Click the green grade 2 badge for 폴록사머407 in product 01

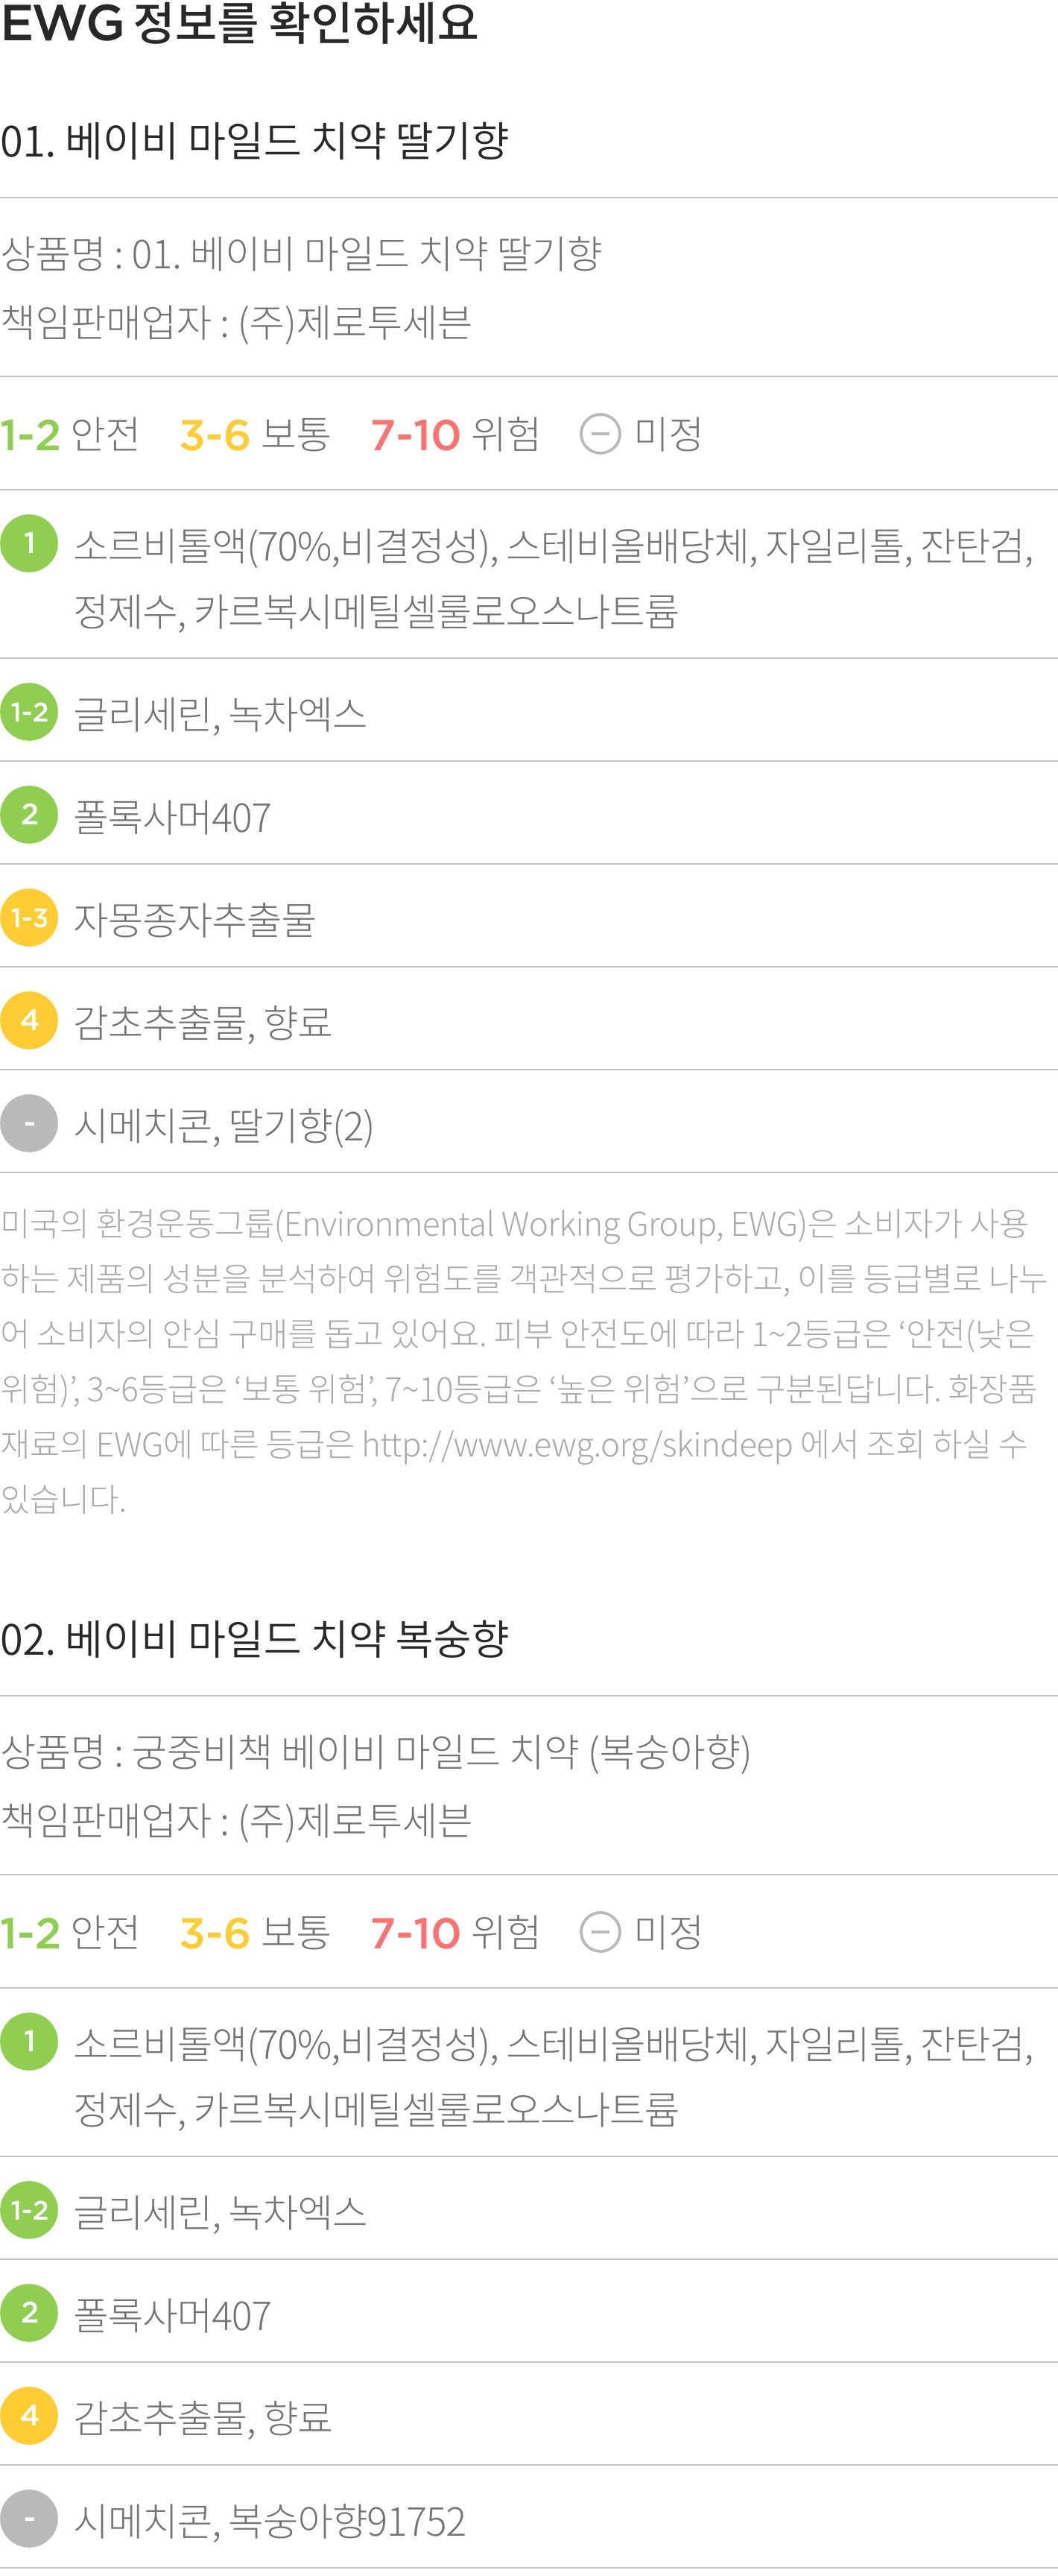pyautogui.click(x=29, y=815)
